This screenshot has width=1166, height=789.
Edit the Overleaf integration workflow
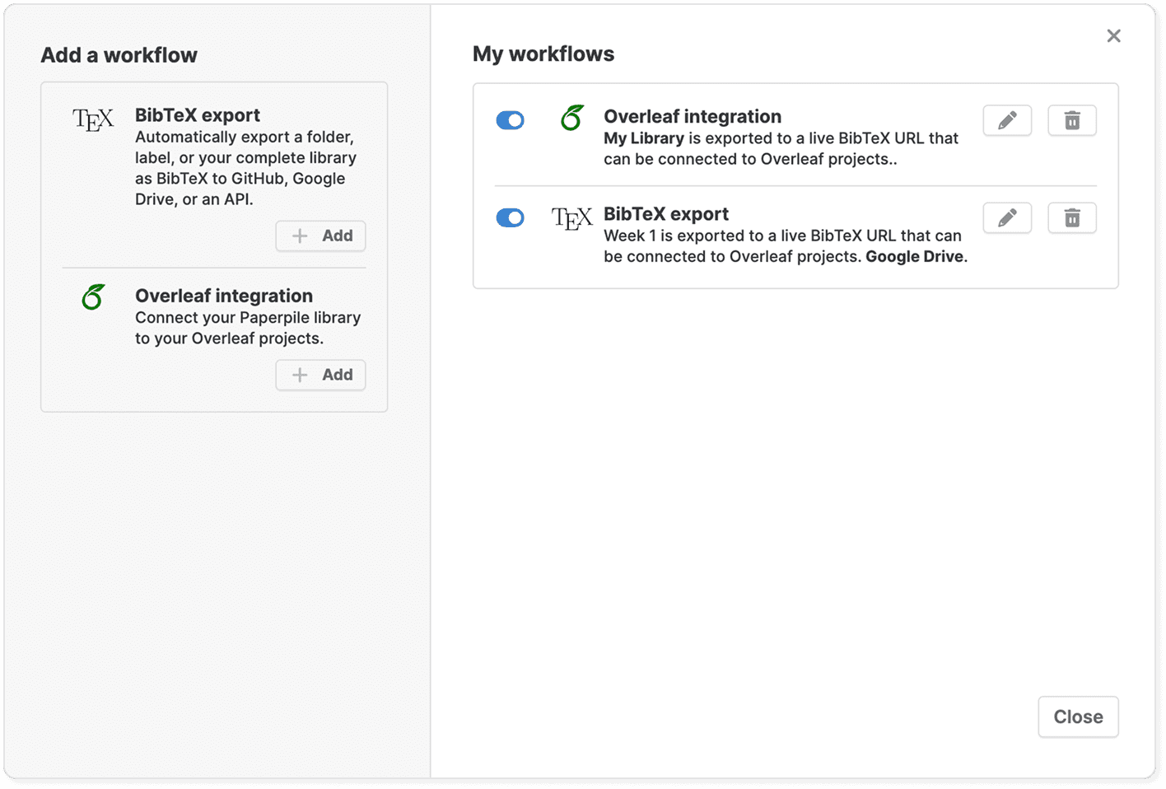coord(1007,121)
